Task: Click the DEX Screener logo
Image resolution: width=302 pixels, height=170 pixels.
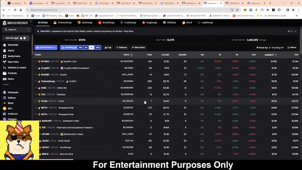Action: tap(16, 23)
